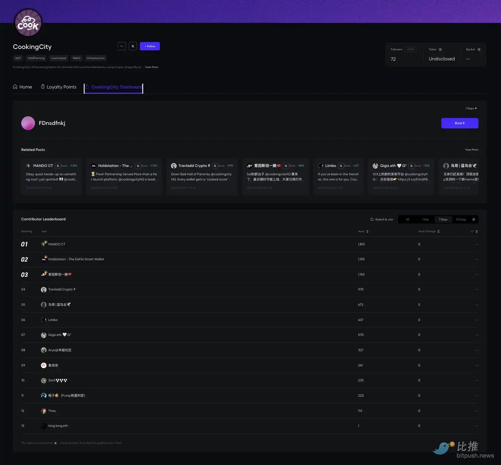Open the MANDO CT related post card
The width and height of the screenshot is (501, 465).
coord(51,177)
